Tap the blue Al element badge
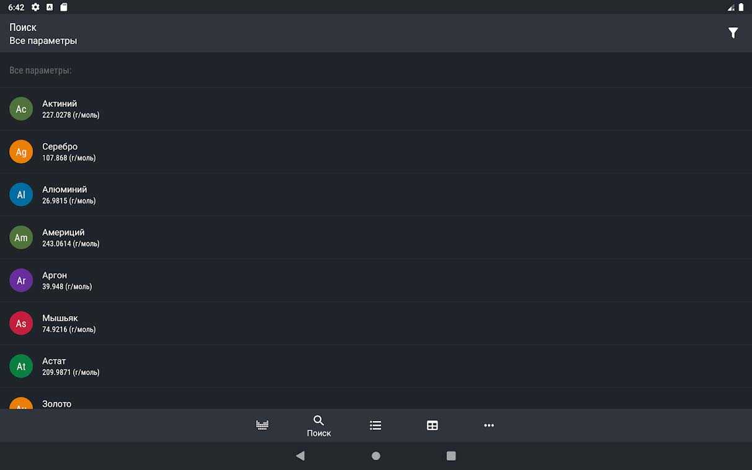Image resolution: width=752 pixels, height=470 pixels. (21, 195)
